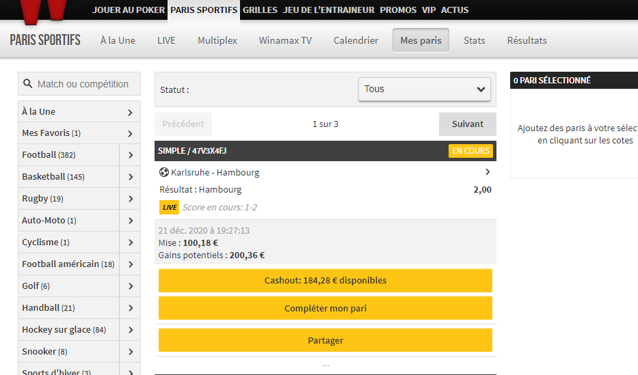Open match details arrow for Karlsruhe - Hambourg
Viewport: 638px width, 375px height.
coord(488,172)
